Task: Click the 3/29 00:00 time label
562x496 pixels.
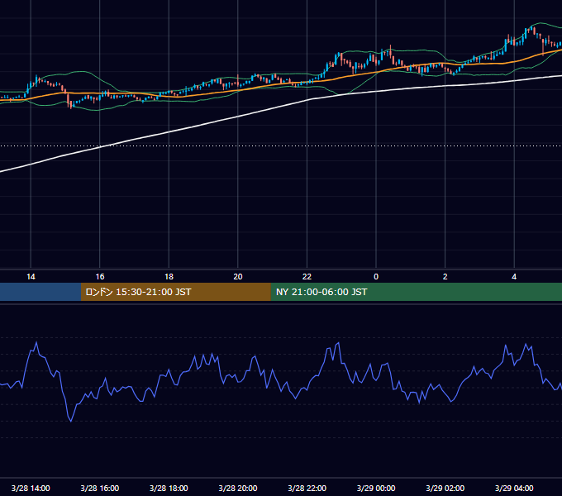Action: click(x=376, y=488)
